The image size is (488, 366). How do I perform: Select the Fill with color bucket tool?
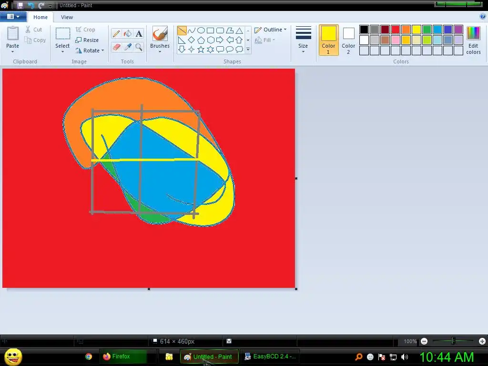pyautogui.click(x=128, y=34)
